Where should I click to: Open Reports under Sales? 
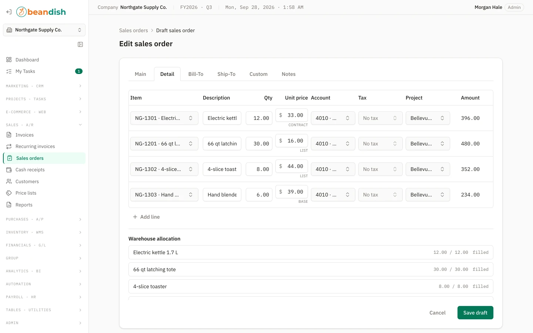44,205
